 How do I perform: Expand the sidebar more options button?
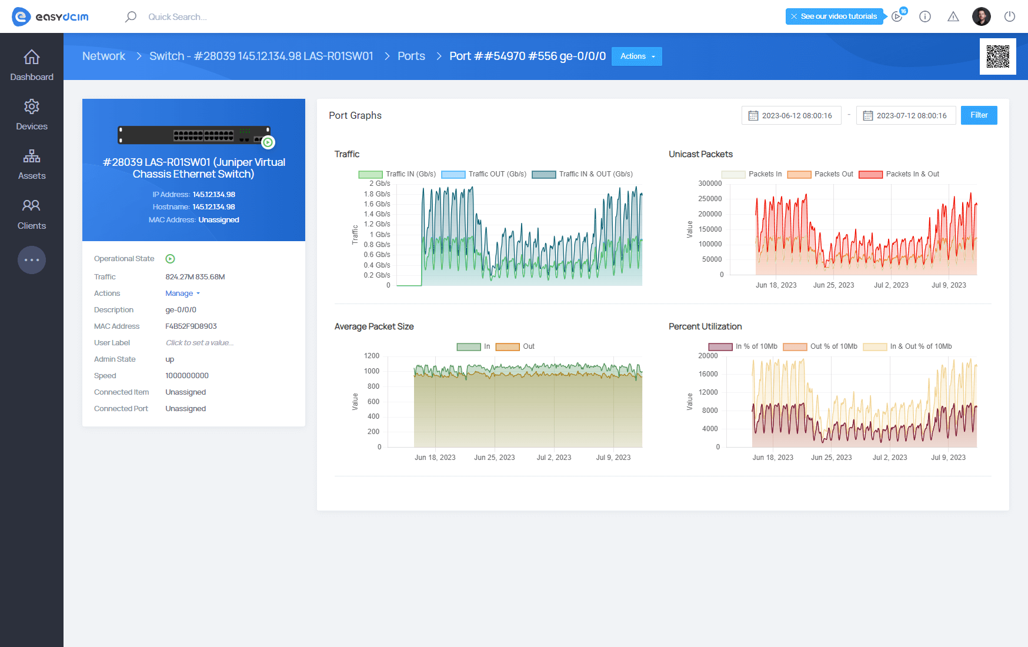pyautogui.click(x=32, y=260)
